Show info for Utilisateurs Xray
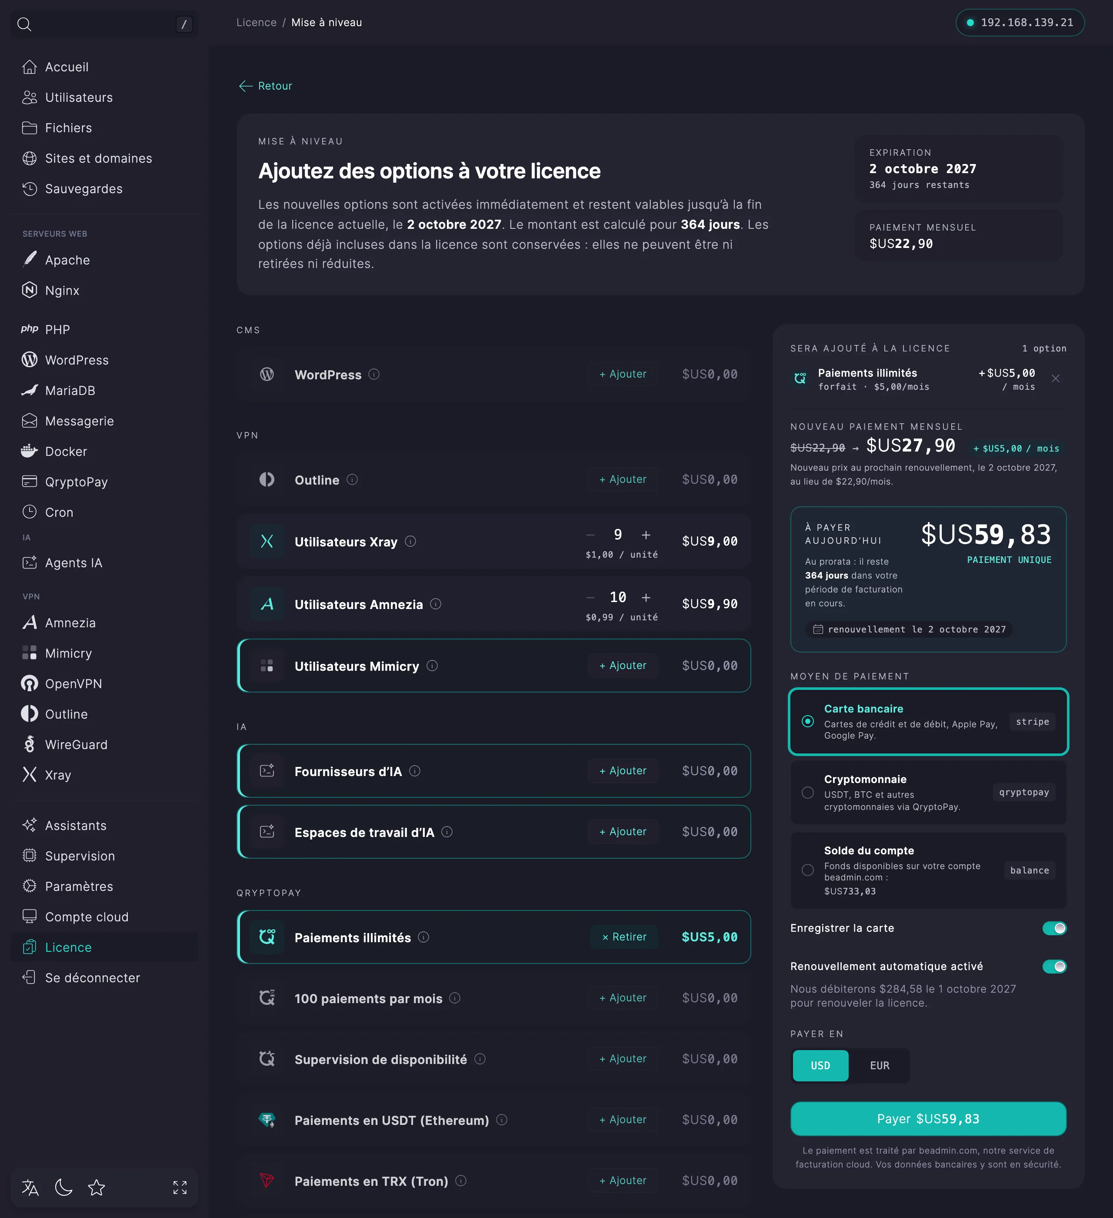This screenshot has width=1113, height=1218. pyautogui.click(x=411, y=541)
